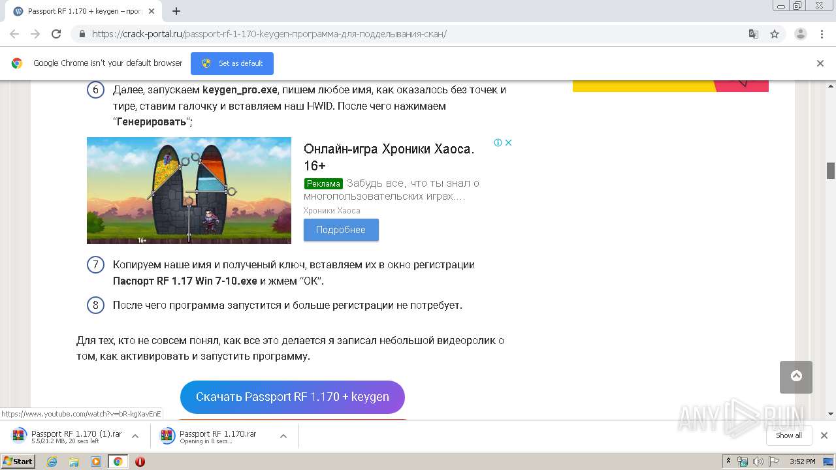This screenshot has height=470, width=836.
Task: Click the scroll-to-top arrow button
Action: pos(796,377)
